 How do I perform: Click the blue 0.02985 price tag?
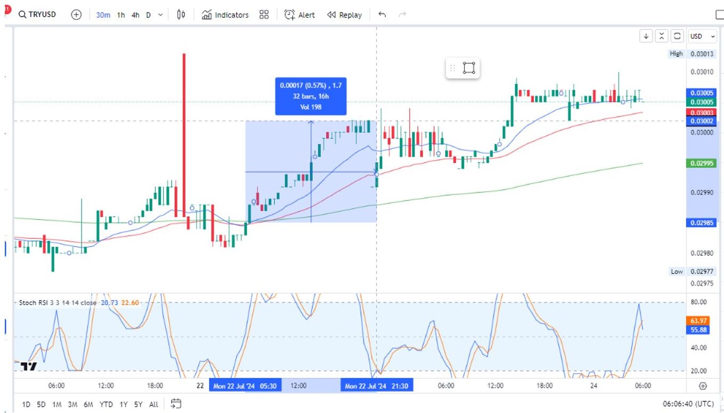[x=701, y=223]
